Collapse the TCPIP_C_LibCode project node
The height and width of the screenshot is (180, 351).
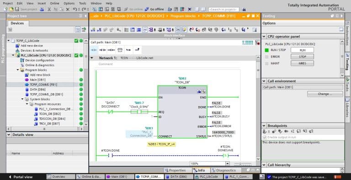[9, 41]
